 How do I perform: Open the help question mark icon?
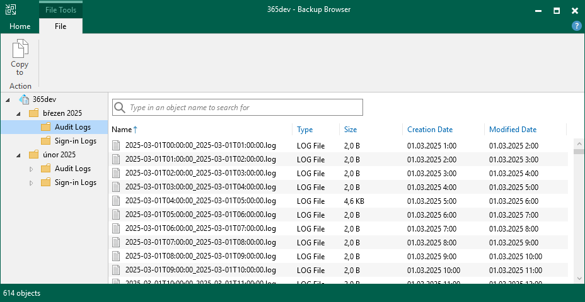(576, 26)
